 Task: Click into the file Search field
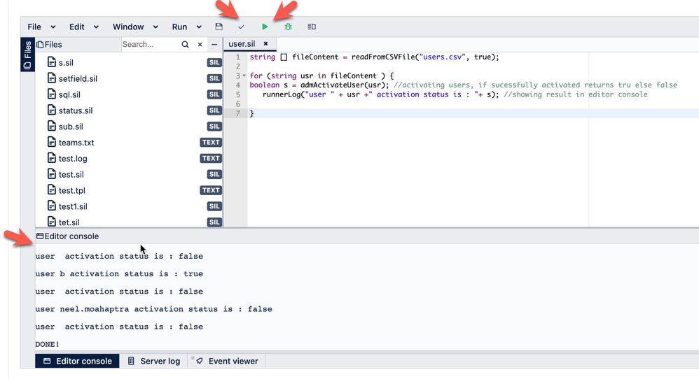click(149, 45)
